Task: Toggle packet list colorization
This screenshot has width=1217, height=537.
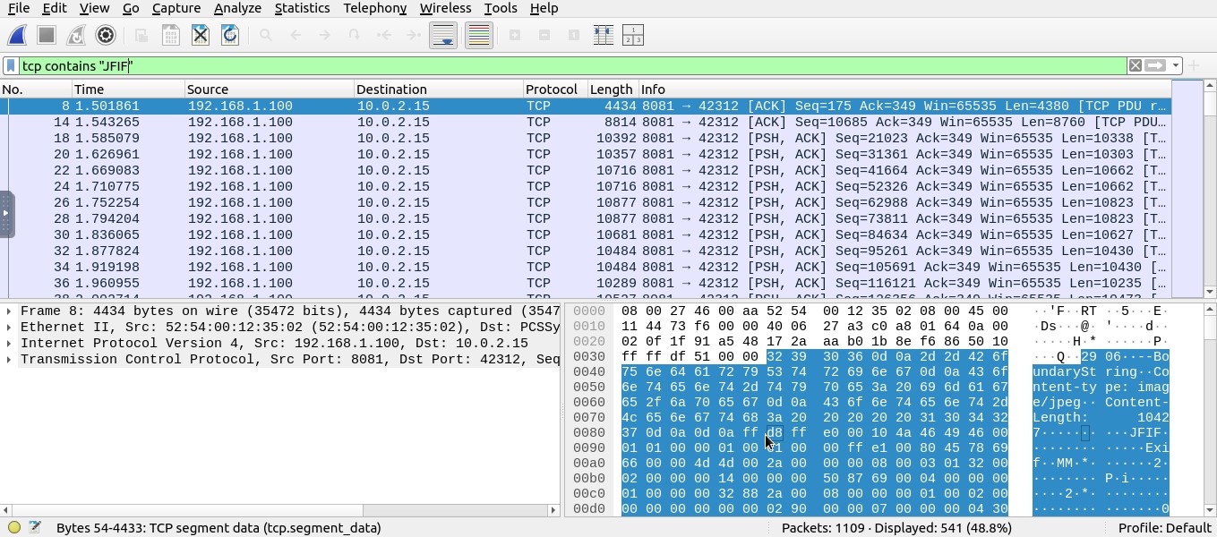Action: (478, 35)
